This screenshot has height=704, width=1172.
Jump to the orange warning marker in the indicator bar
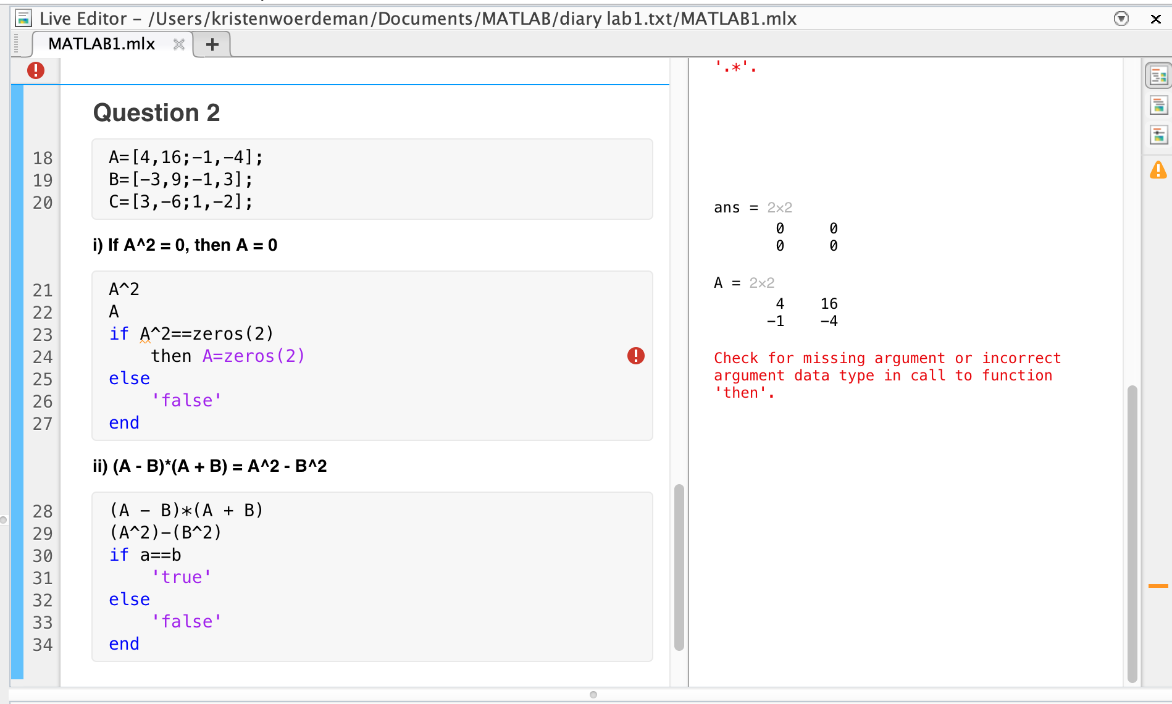(x=1158, y=586)
